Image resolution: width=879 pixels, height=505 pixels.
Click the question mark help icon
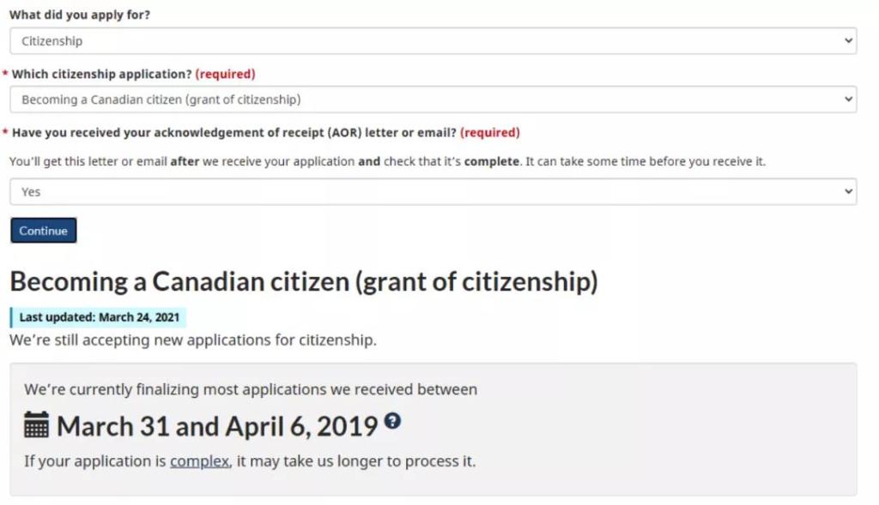392,421
